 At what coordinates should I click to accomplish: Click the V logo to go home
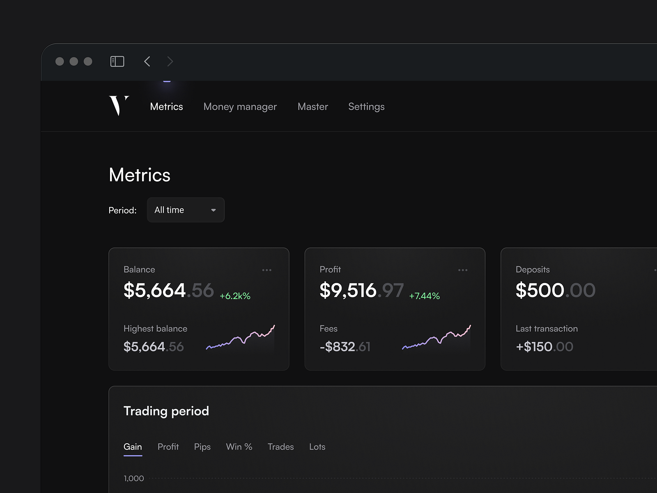tap(119, 106)
